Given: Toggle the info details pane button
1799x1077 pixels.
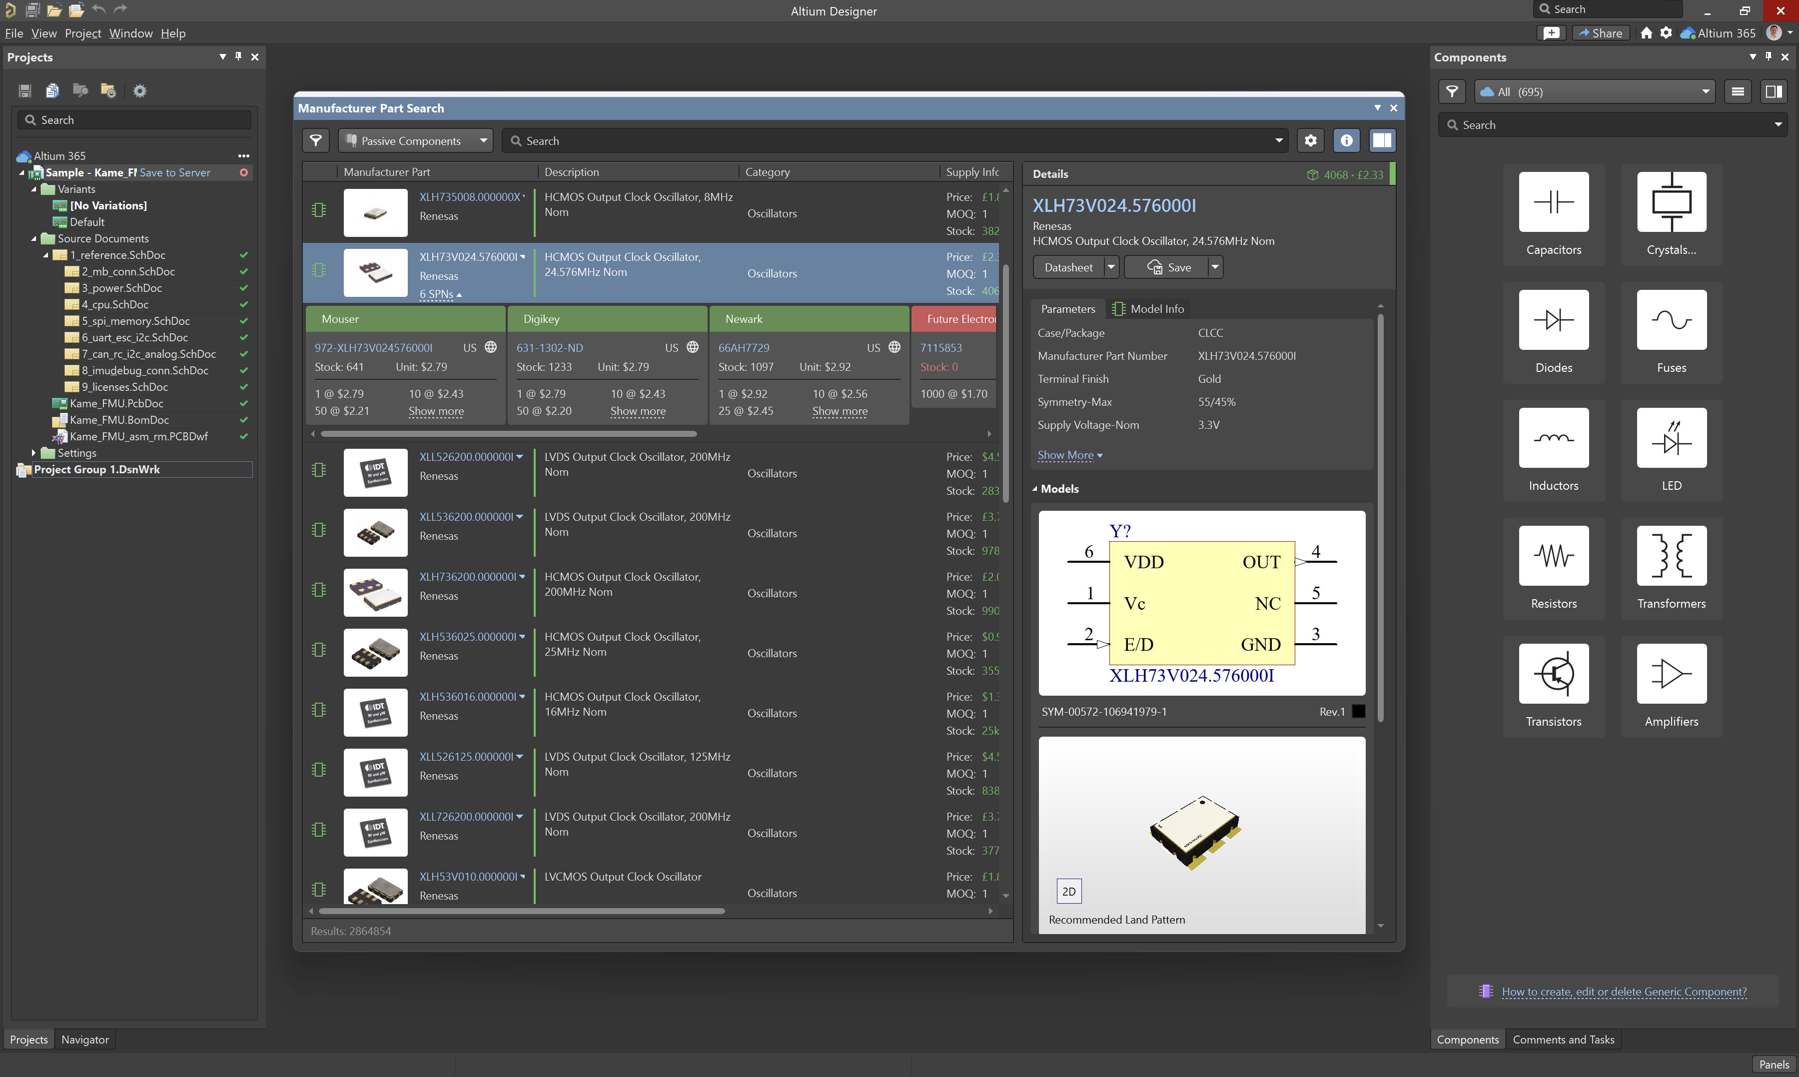Looking at the screenshot, I should tap(1346, 141).
